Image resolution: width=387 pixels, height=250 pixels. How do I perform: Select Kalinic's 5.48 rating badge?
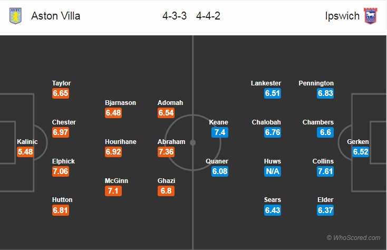[x=25, y=152]
